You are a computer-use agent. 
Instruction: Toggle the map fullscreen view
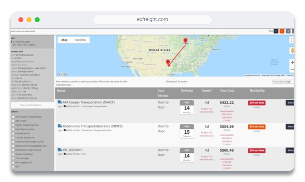tap(292, 40)
